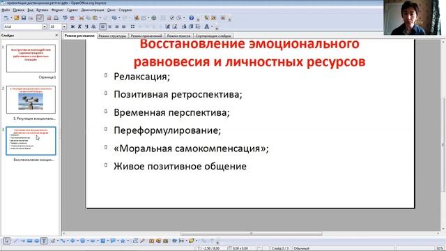The width and height of the screenshot is (446, 251).
Task: Open the Формат menu
Action: pos(57,10)
